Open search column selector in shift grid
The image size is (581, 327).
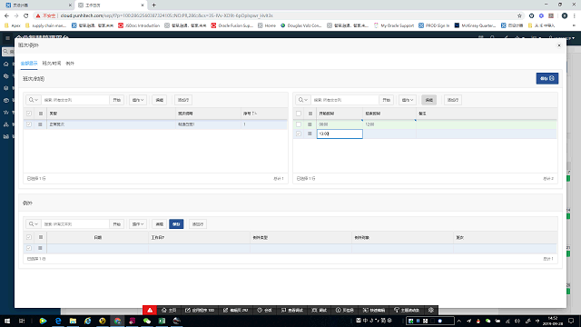tap(34, 100)
